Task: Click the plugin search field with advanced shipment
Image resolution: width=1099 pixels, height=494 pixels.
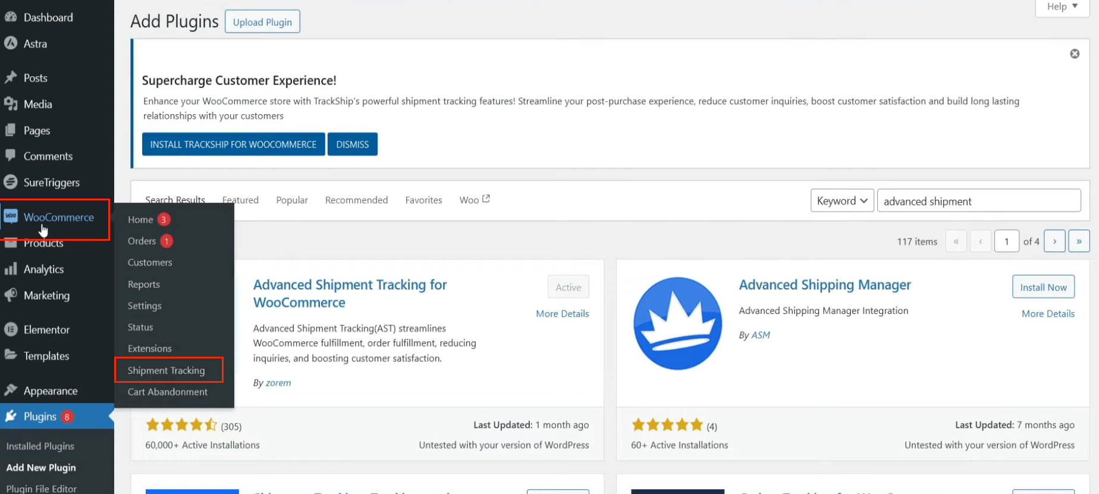Action: click(979, 201)
